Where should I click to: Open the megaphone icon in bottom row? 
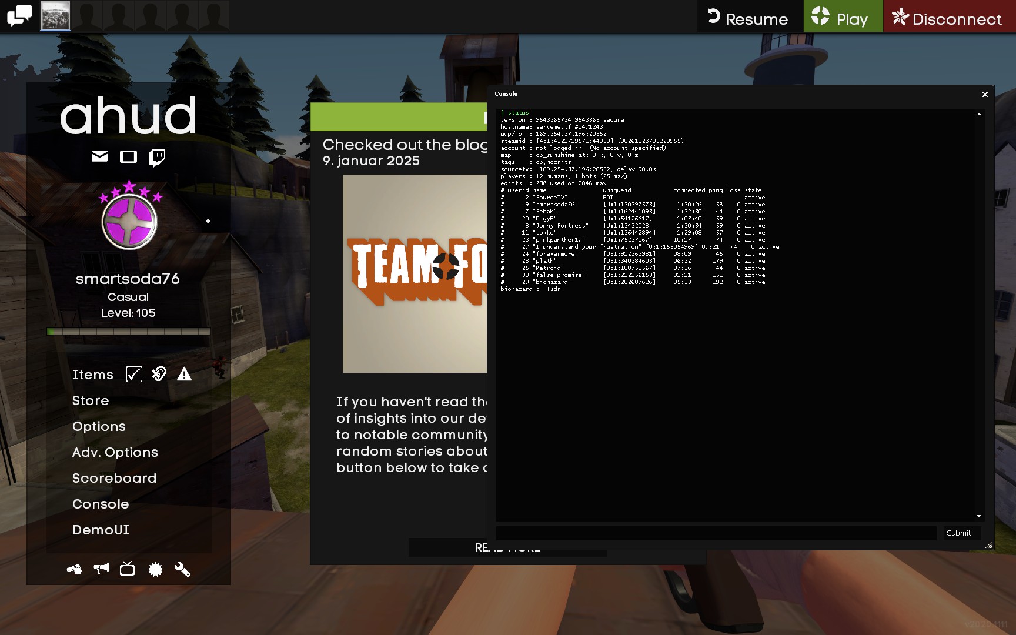[x=101, y=569]
